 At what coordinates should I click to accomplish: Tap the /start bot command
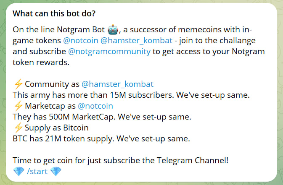pyautogui.click(x=37, y=172)
